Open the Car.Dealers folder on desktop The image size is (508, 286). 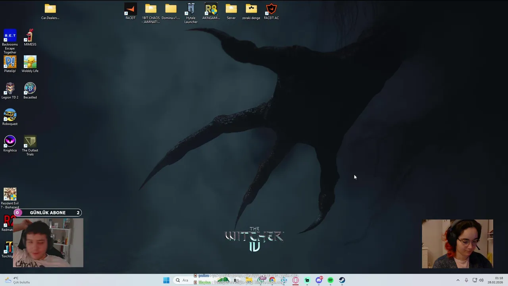click(50, 12)
